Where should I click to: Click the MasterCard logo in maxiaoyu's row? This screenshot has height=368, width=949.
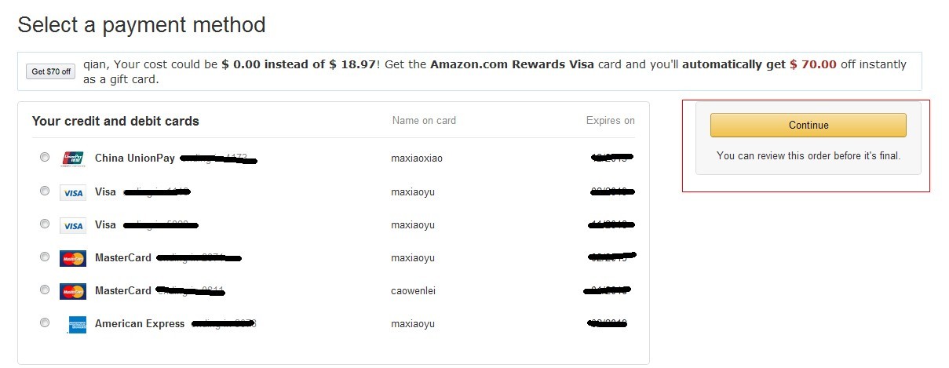[x=73, y=258]
